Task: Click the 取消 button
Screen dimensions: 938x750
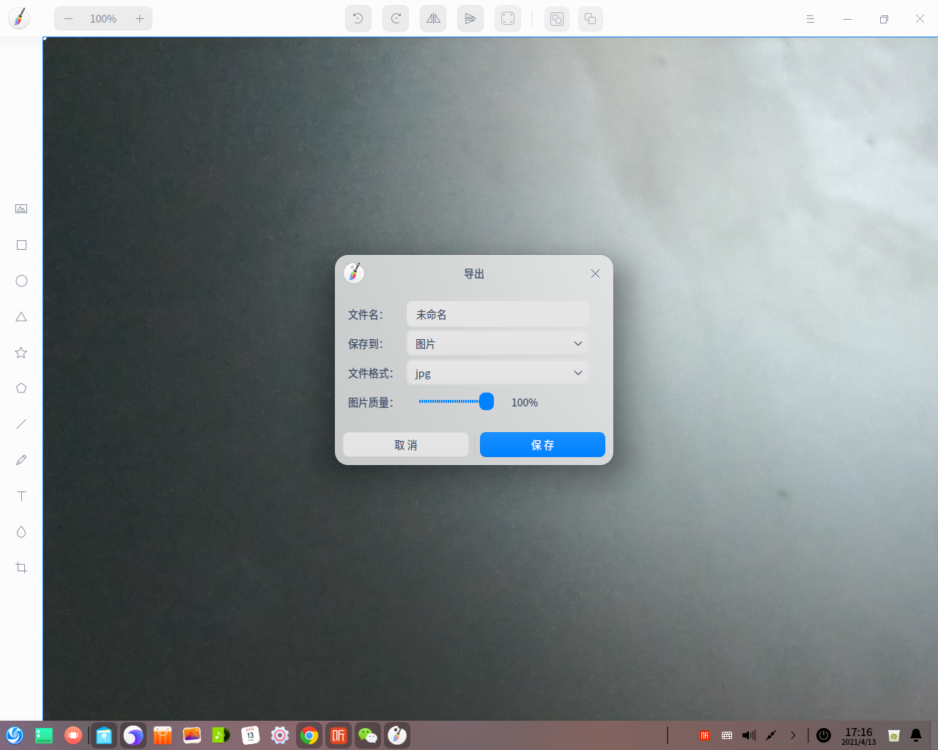Action: [x=406, y=445]
